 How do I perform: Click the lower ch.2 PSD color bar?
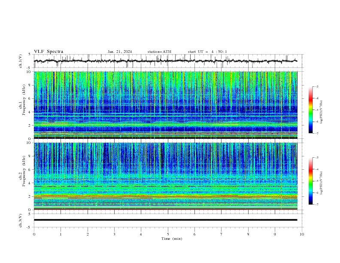coord(310,181)
